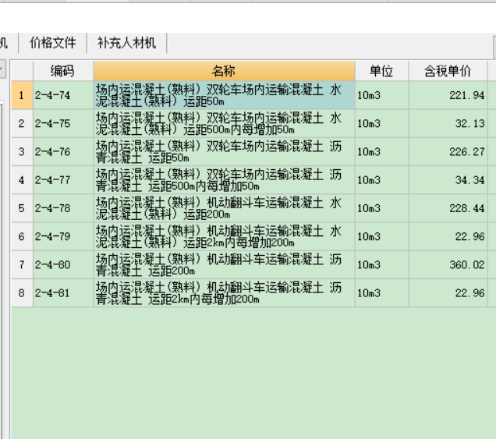Select row number 8 header
The width and height of the screenshot is (496, 439).
coord(22,293)
